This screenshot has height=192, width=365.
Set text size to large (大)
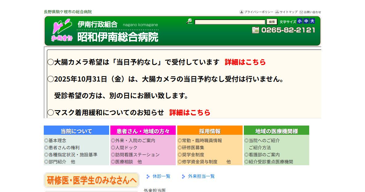[312, 21]
